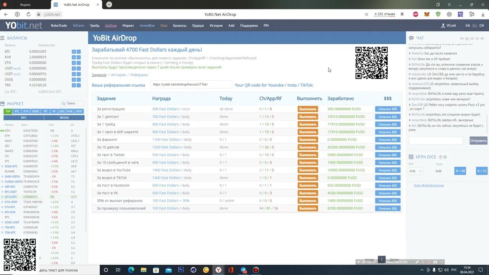Select the DOGE-BTC pair in market list
The height and width of the screenshot is (275, 489).
click(x=11, y=167)
